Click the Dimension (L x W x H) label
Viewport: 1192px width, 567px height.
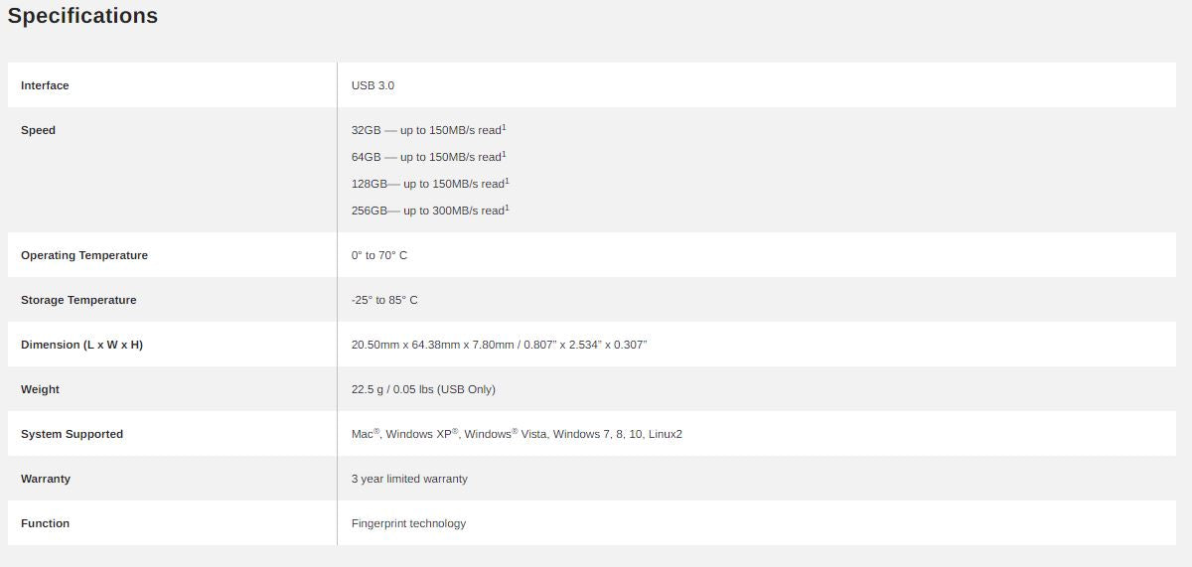pyautogui.click(x=81, y=345)
